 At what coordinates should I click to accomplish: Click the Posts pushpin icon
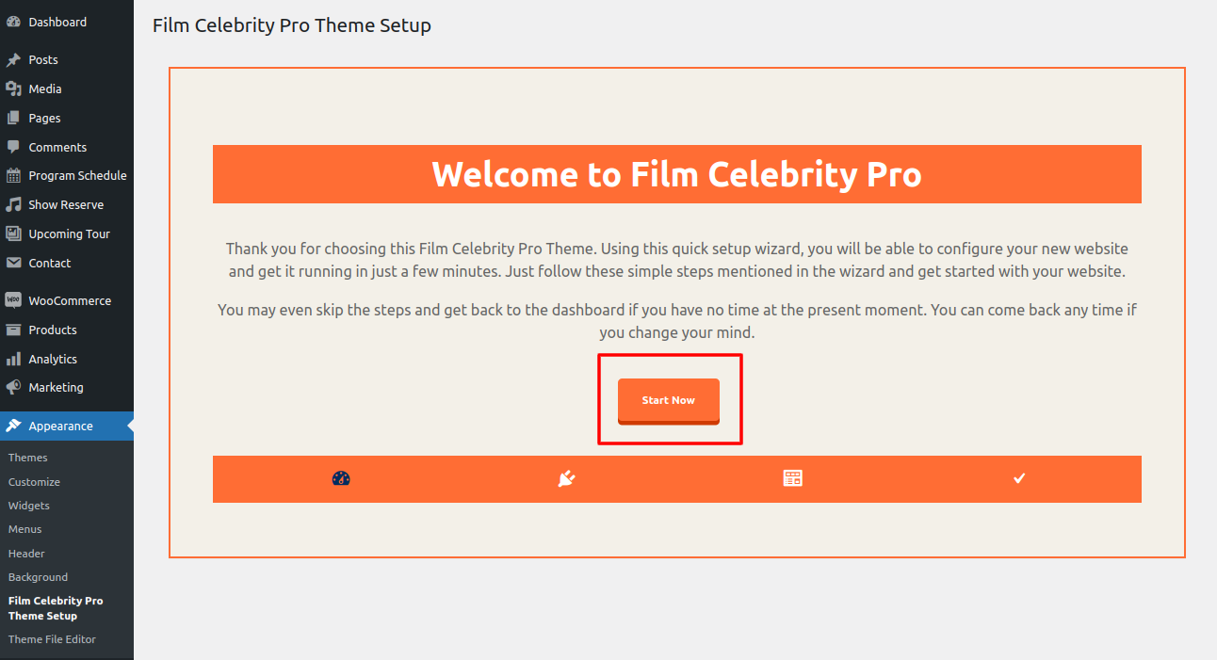click(13, 59)
